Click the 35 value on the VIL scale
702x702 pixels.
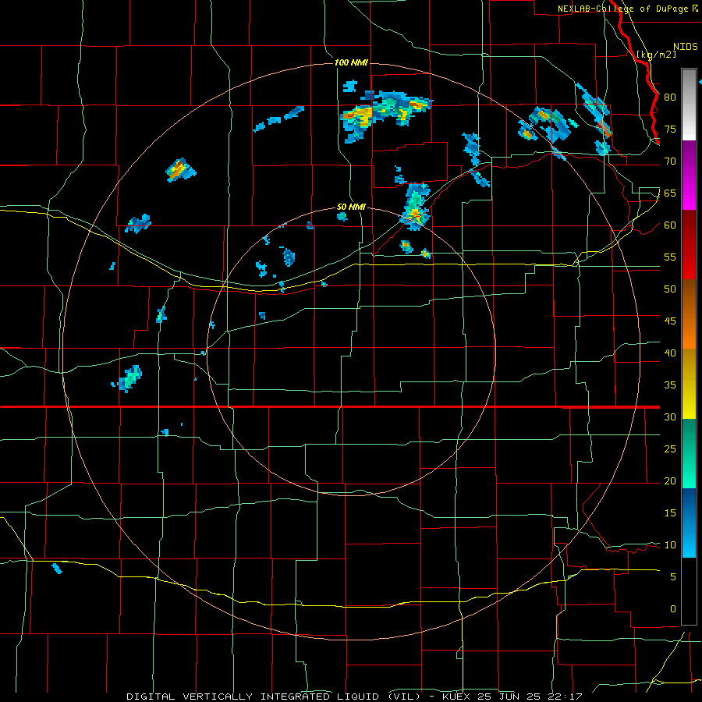[670, 385]
